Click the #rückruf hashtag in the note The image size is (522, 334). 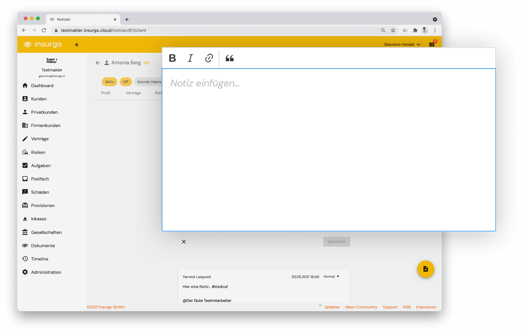[x=220, y=286]
